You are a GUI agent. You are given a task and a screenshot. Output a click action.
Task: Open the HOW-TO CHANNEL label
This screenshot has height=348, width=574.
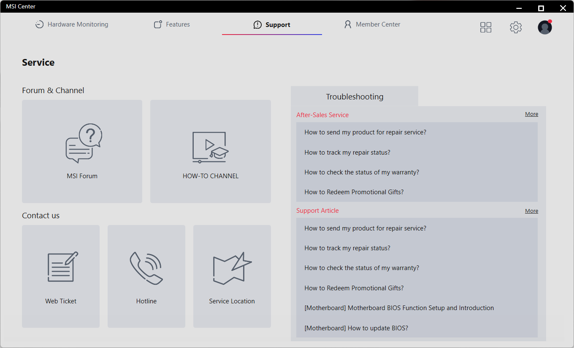pyautogui.click(x=211, y=176)
